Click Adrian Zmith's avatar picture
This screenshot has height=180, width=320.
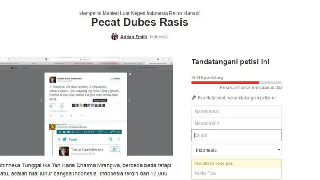click(114, 37)
